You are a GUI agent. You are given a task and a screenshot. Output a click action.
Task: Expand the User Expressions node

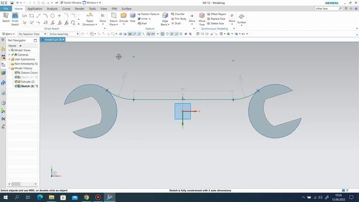click(10, 59)
